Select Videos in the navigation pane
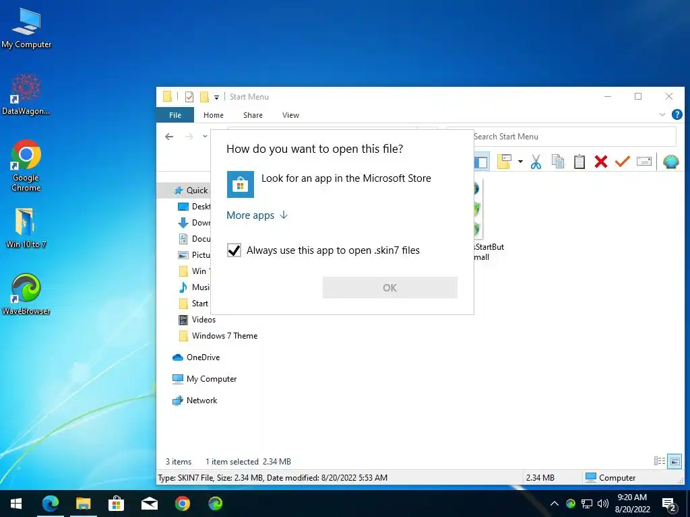The image size is (690, 517). pyautogui.click(x=197, y=320)
